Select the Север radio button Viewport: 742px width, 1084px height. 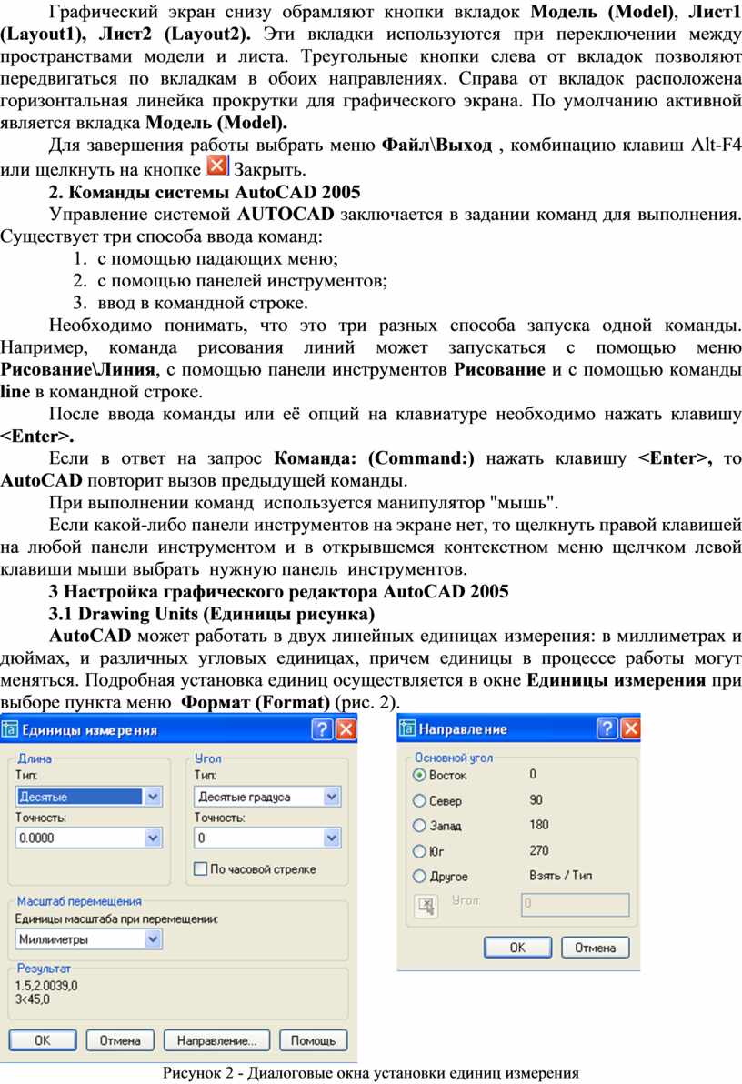(419, 800)
